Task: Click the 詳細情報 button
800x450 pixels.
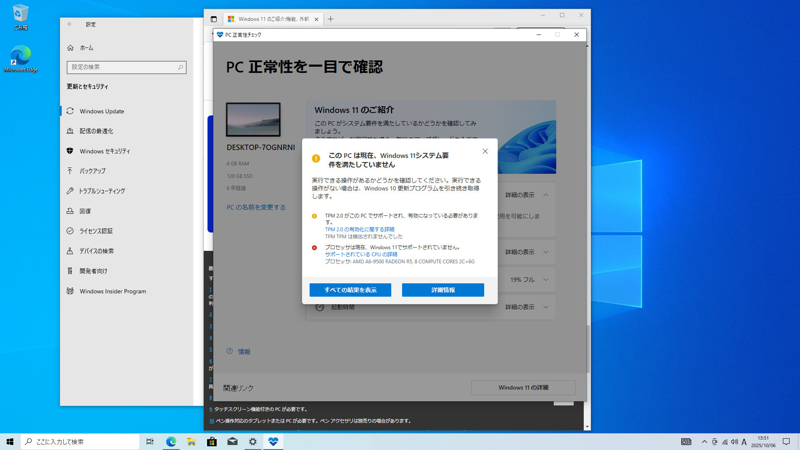Action: (x=443, y=290)
